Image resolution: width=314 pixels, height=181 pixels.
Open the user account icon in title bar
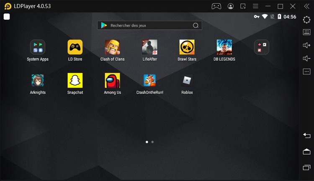231,6
